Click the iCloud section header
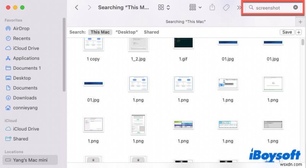The width and height of the screenshot is (306, 168). pyautogui.click(x=11, y=121)
